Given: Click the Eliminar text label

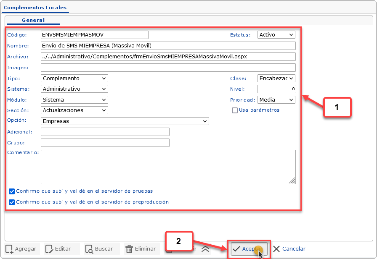Looking at the screenshot, I should pyautogui.click(x=145, y=249).
